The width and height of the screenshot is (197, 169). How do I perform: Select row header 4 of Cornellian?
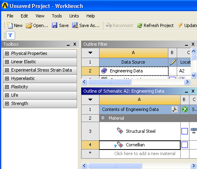pos(90,145)
